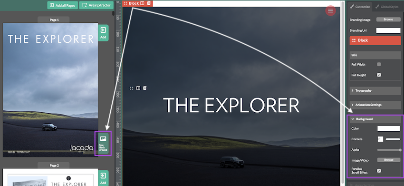Expand the Animation Settings section

pyautogui.click(x=375, y=105)
